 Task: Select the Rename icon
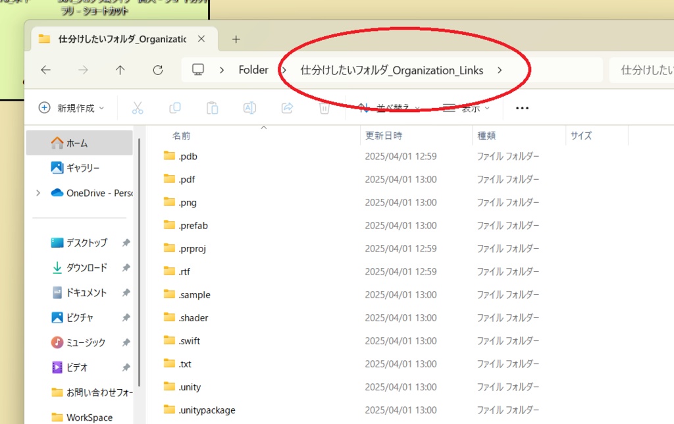249,107
